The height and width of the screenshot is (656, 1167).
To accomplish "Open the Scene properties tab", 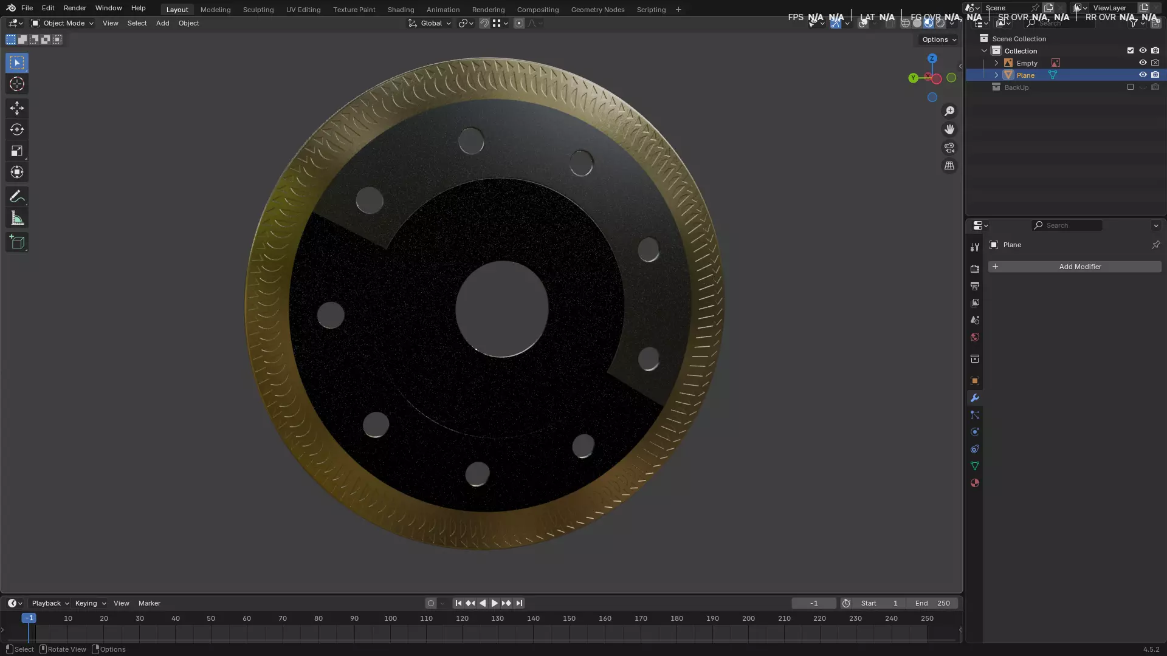I will click(975, 320).
